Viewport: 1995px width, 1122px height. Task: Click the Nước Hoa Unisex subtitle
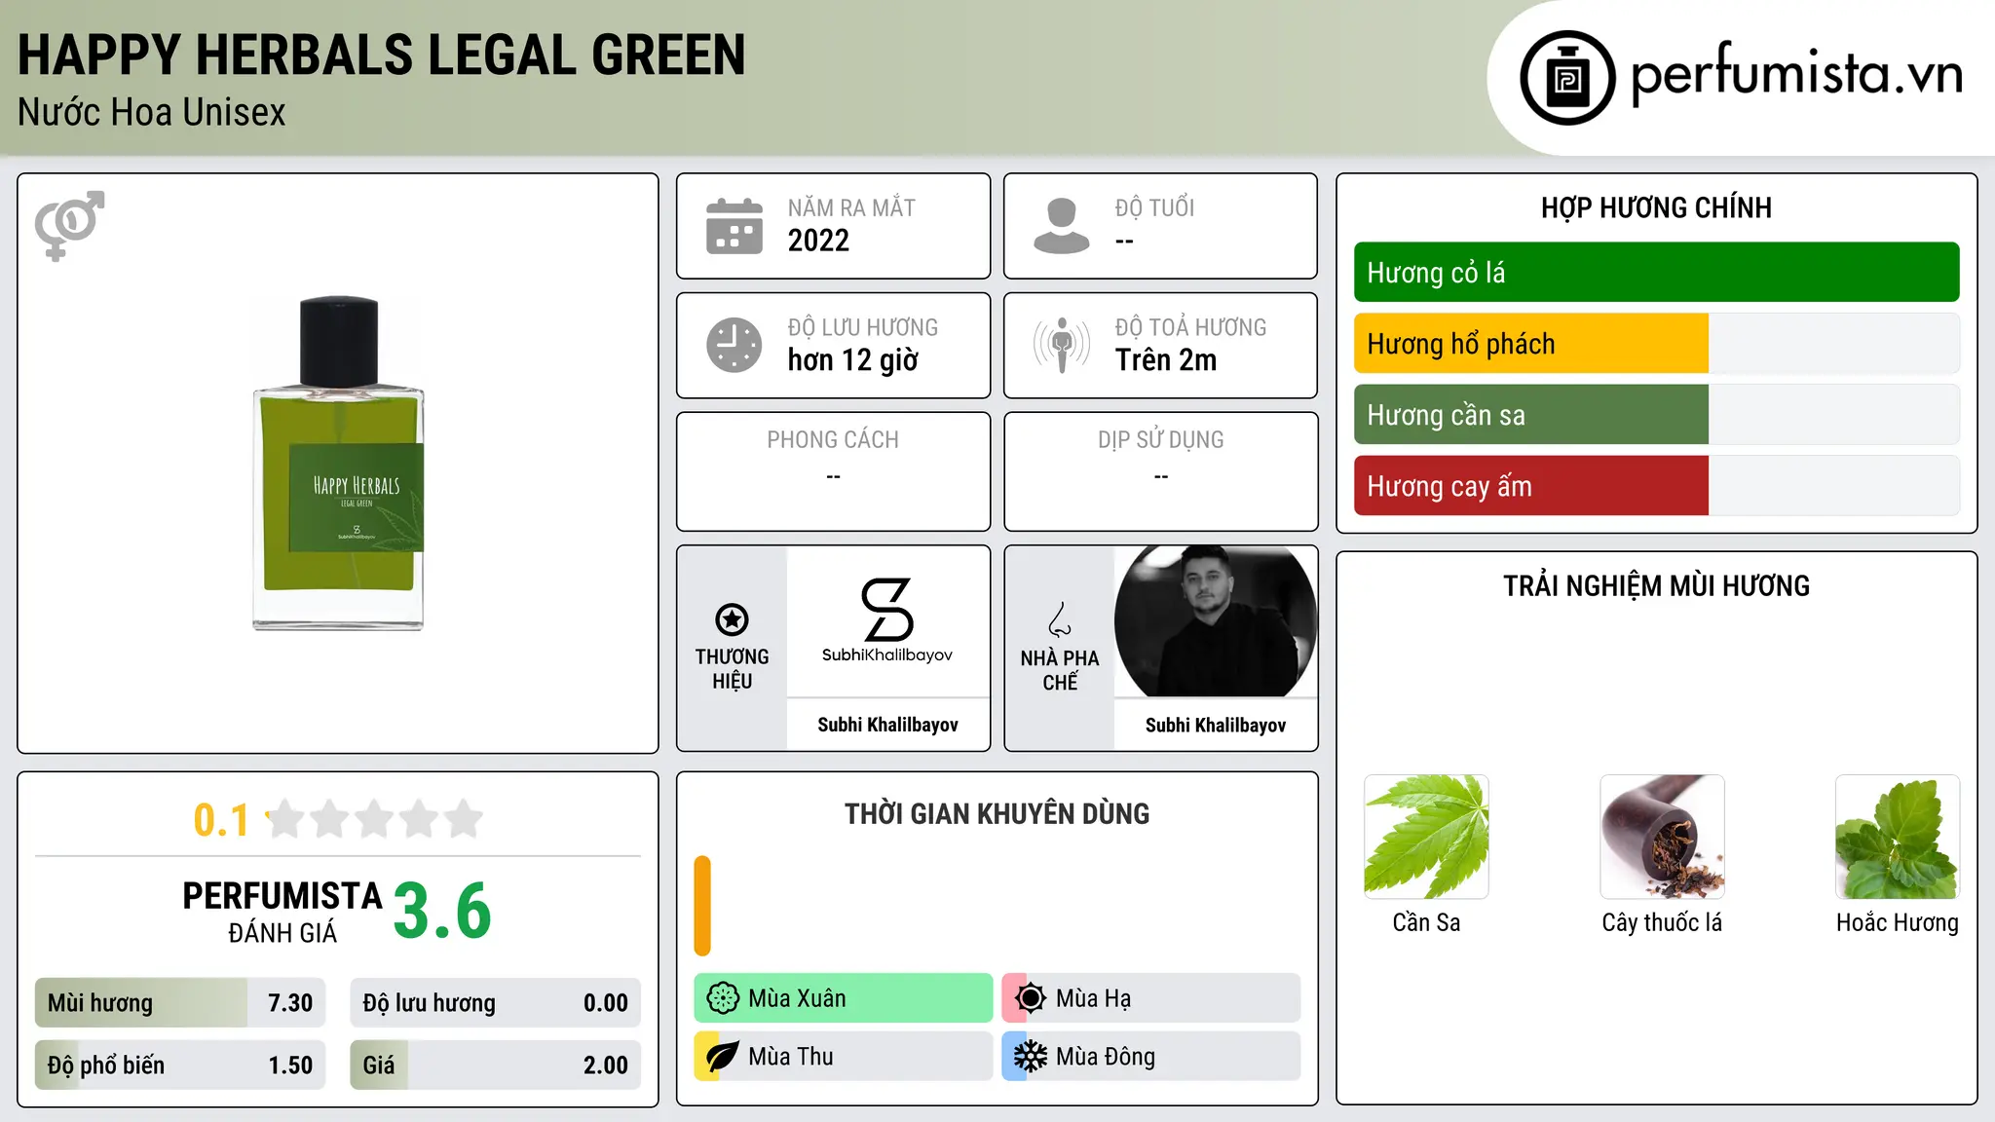152,113
